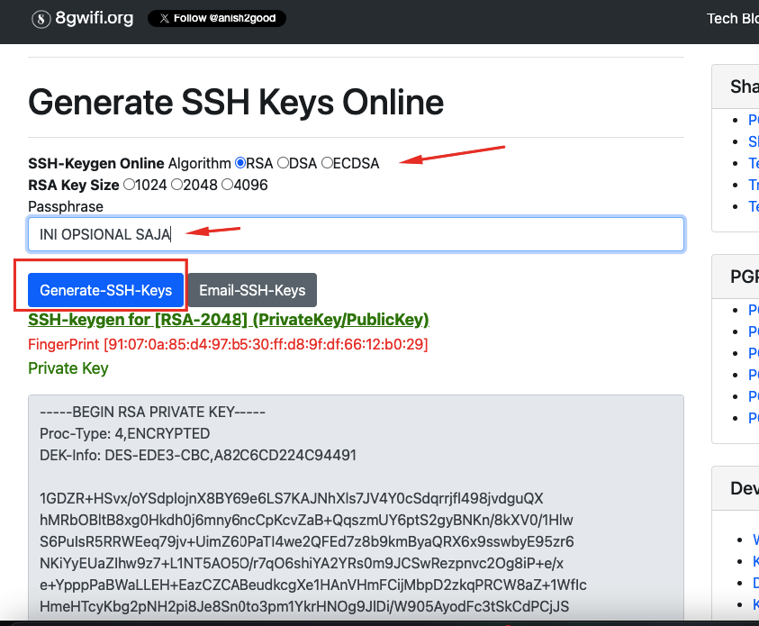Viewport: 759px width, 626px height.
Task: Click the Email-SSH-Keys button
Action: pos(252,290)
